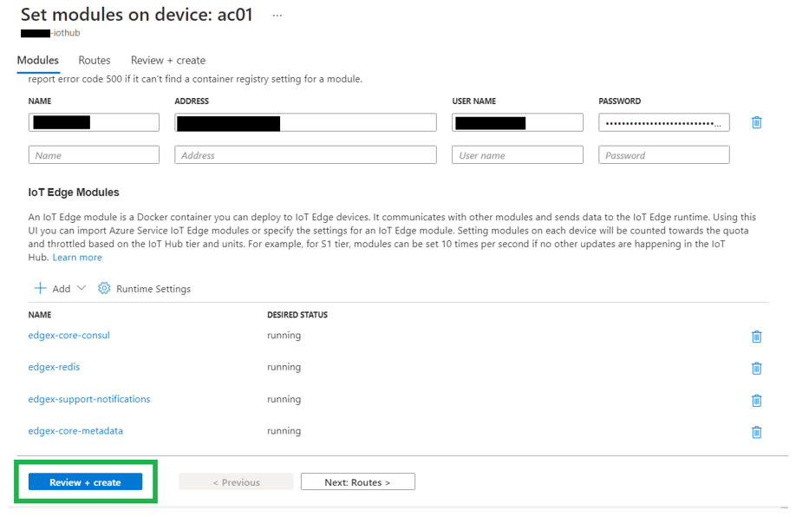Viewport: 809px width, 517px height.
Task: Follow the Learn more link
Action: click(77, 258)
